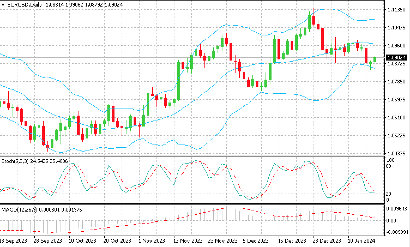Click the 1 Nov 2023 date label
410x247 pixels.
coord(152,241)
